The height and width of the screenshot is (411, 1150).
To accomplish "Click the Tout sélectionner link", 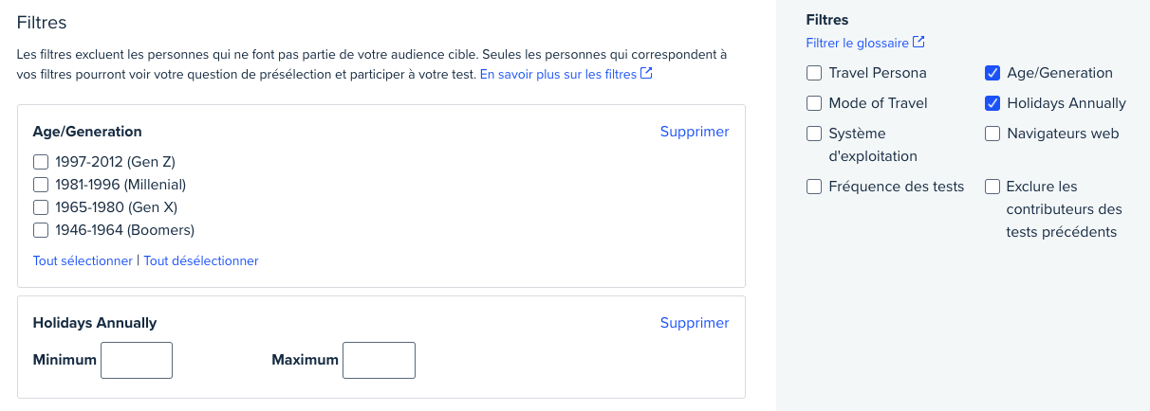I will coord(83,260).
